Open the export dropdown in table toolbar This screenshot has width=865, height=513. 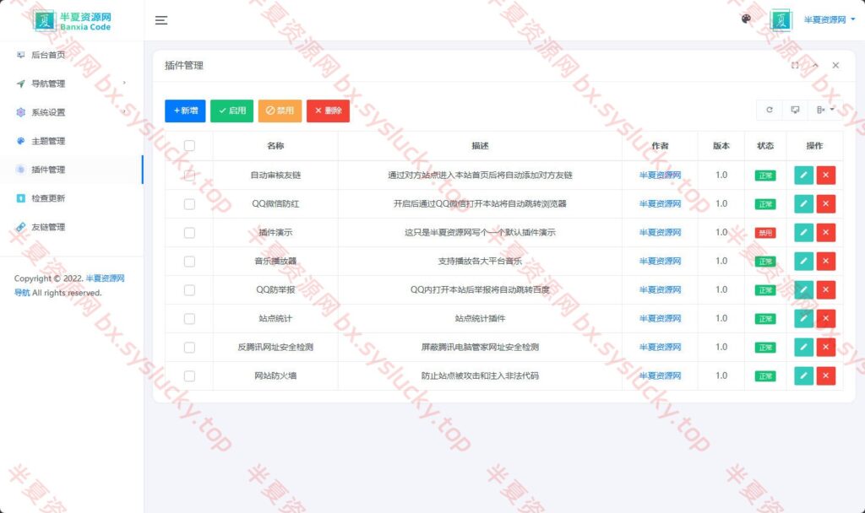pyautogui.click(x=825, y=110)
